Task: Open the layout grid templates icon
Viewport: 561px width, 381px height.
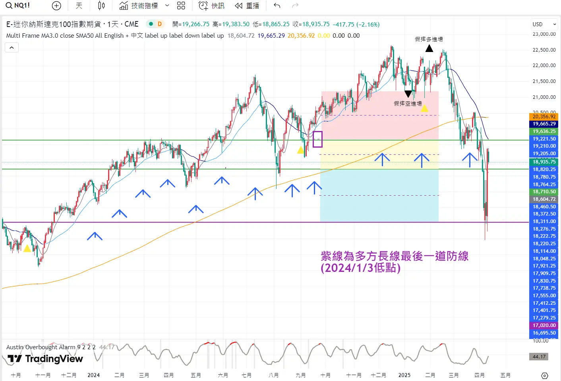Action: (x=181, y=6)
